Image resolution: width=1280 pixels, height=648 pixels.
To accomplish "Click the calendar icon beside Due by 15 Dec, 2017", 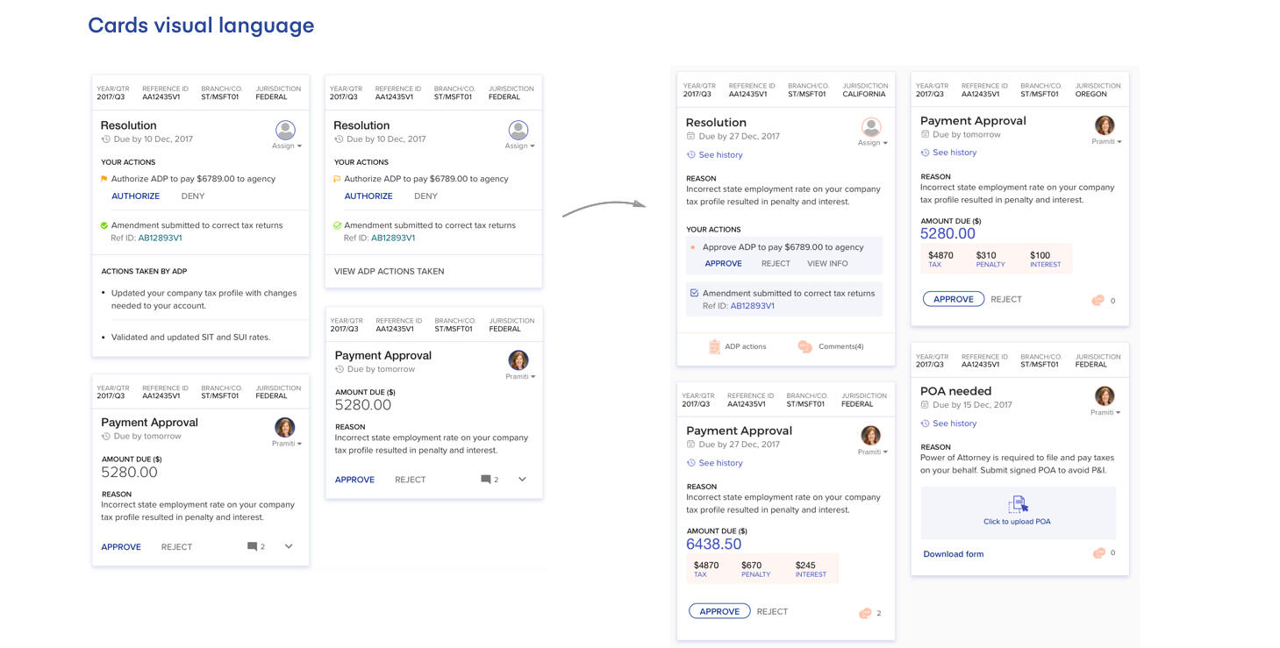I will point(926,405).
